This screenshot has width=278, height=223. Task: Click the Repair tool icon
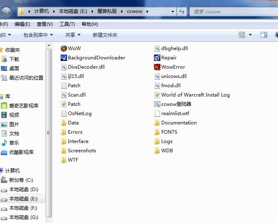coord(157,58)
